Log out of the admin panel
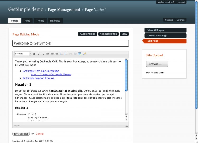198x143 pixels. (x=181, y=2)
